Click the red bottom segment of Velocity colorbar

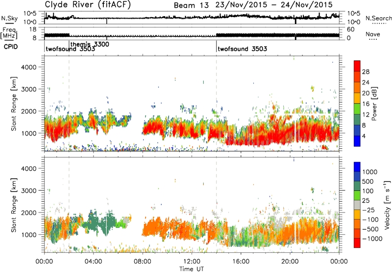(357, 243)
